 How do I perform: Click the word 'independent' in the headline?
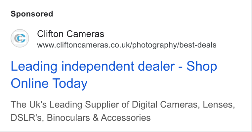coord(98,66)
